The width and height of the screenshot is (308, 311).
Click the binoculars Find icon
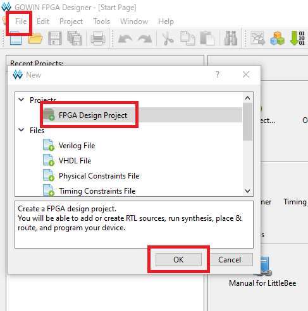pyautogui.click(x=231, y=38)
